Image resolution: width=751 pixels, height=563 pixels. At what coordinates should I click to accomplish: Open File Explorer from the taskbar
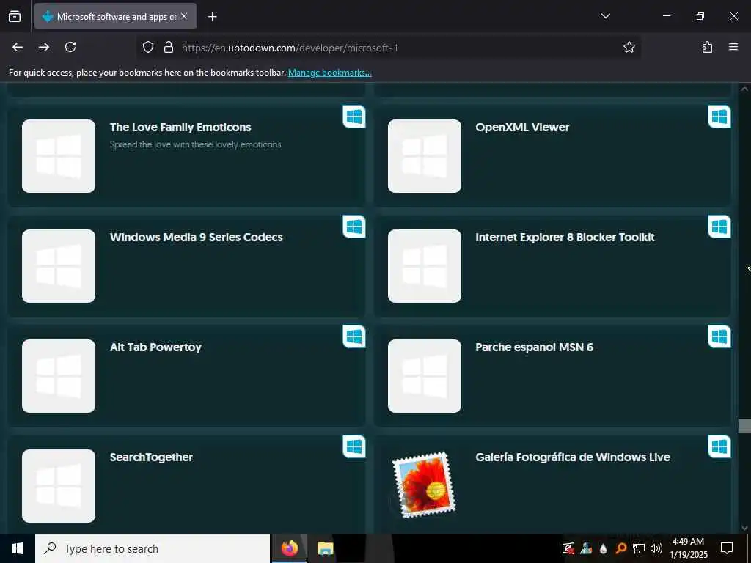pyautogui.click(x=325, y=548)
